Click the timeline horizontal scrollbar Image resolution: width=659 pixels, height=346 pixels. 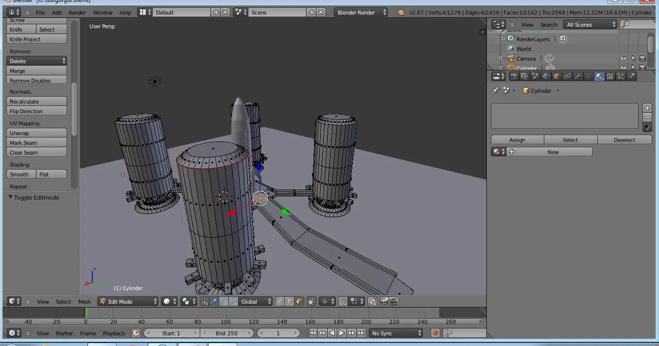pos(244,322)
